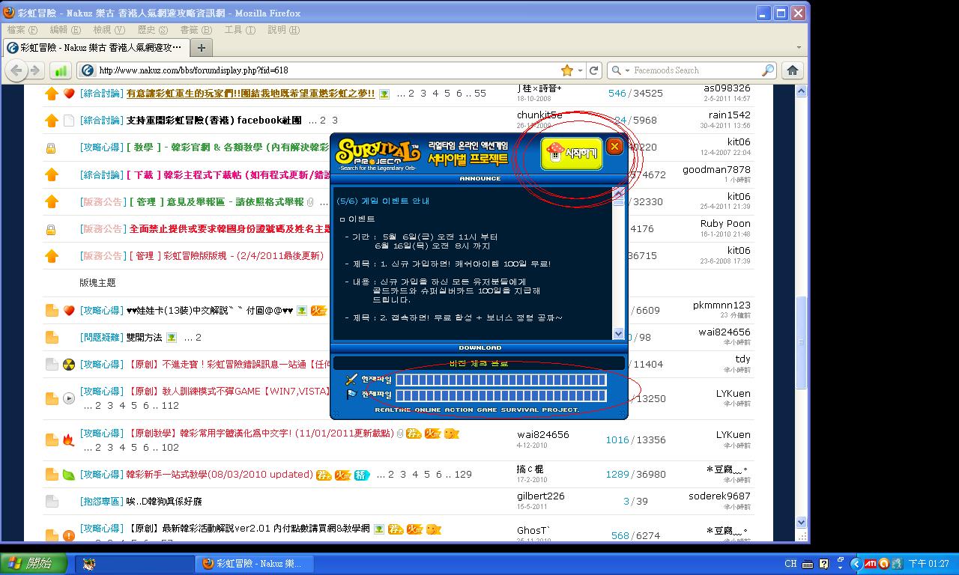The height and width of the screenshot is (575, 959).
Task: Click the yellow mushroom start button
Action: tap(572, 153)
